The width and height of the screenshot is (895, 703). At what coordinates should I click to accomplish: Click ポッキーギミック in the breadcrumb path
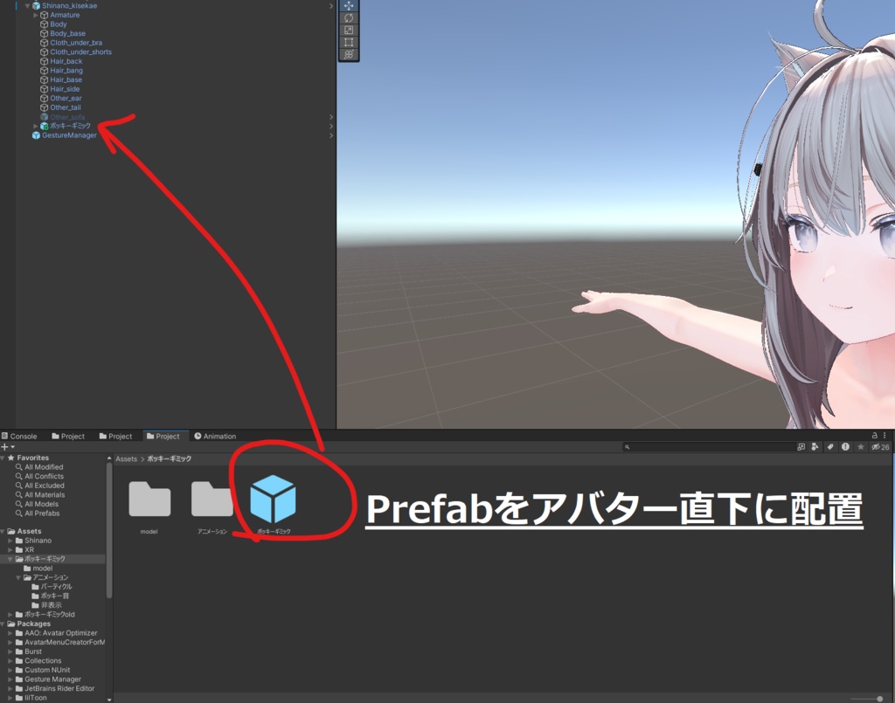click(170, 459)
